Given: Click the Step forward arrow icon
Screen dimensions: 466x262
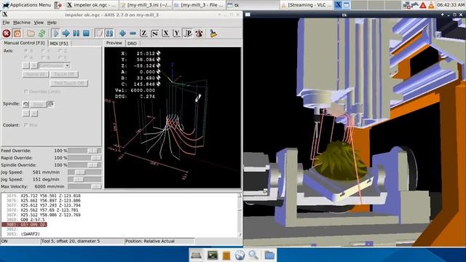Looking at the screenshot, I should tap(66, 33).
